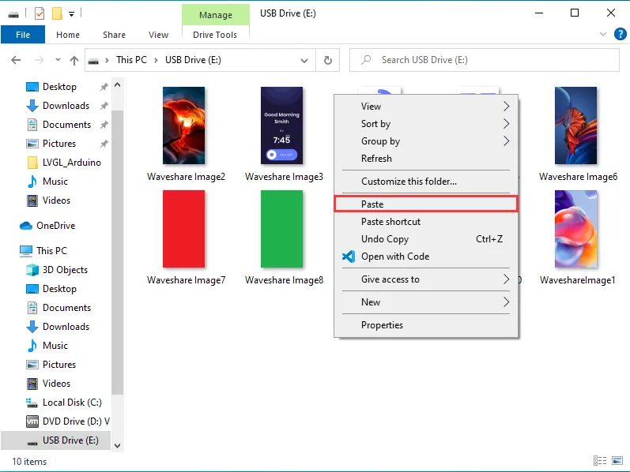Click the Back arrow navigation icon
This screenshot has width=630, height=472.
(15, 60)
